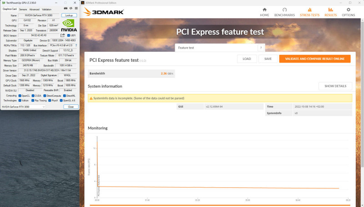Viewport: 364px width, 207px height.
Task: Open OPTIONS via gear icon
Action: click(348, 10)
